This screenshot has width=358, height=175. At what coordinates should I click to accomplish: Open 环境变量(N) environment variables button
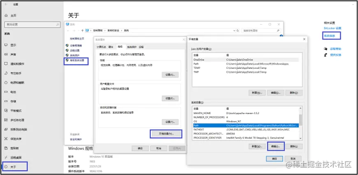(166, 134)
